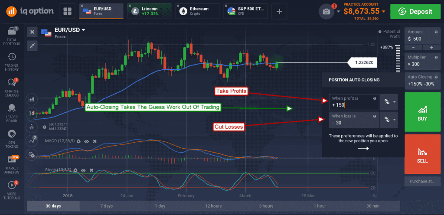
Task: Show ask/bid info question icon
Action: pyautogui.click(x=44, y=127)
